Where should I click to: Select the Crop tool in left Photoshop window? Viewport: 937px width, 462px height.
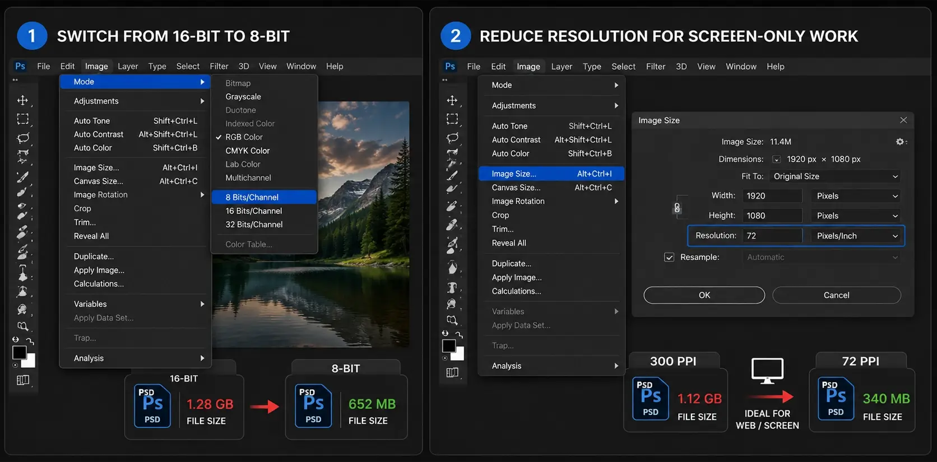point(22,156)
